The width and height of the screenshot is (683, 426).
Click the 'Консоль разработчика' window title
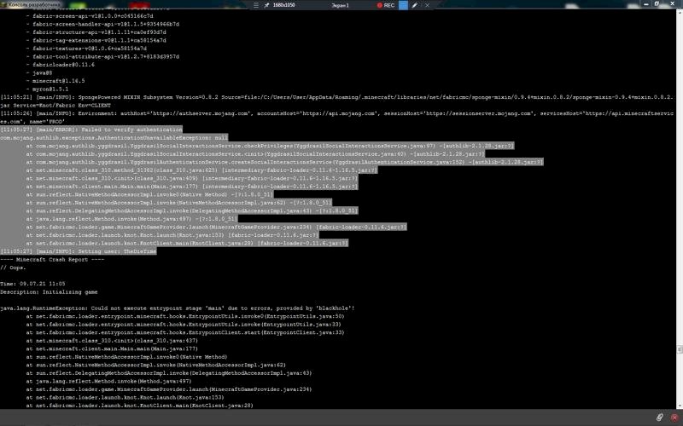(x=39, y=5)
